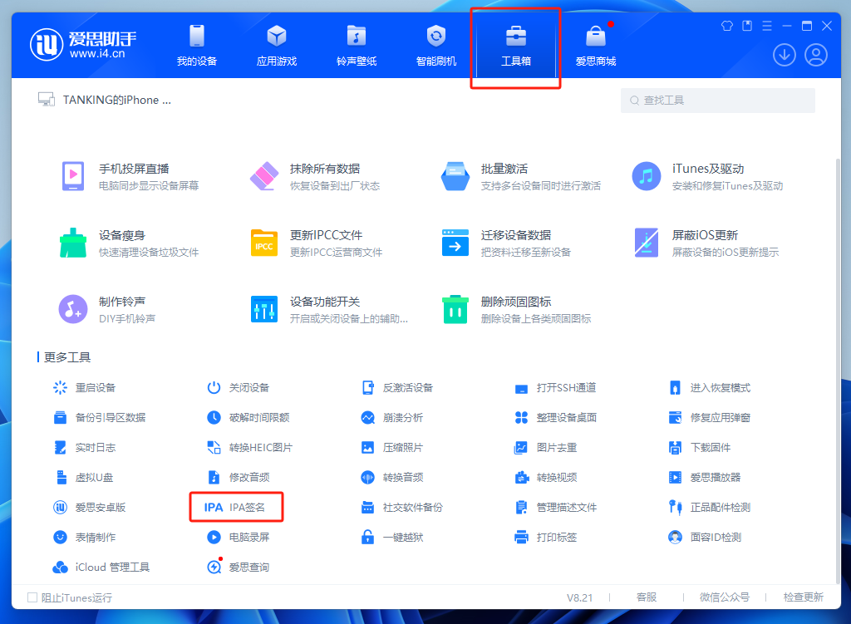Image resolution: width=851 pixels, height=624 pixels.
Task: Click 重启设备 tool
Action: pos(85,387)
